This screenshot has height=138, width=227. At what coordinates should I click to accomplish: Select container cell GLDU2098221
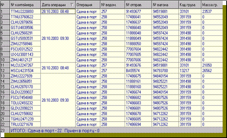pos(25,108)
